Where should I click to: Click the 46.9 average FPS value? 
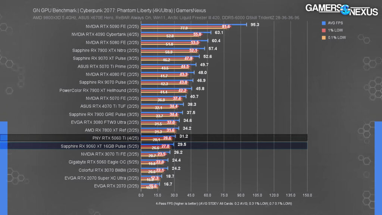click(201, 80)
